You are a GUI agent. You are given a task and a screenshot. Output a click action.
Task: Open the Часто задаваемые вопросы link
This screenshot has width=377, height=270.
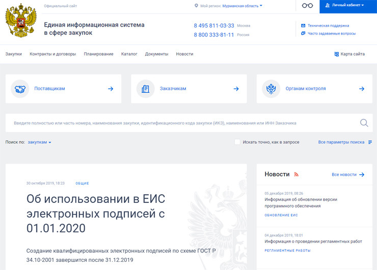(x=331, y=34)
